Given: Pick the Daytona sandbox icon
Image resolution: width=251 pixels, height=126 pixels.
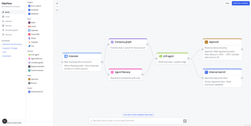Looking at the screenshot, I should click(29, 66).
